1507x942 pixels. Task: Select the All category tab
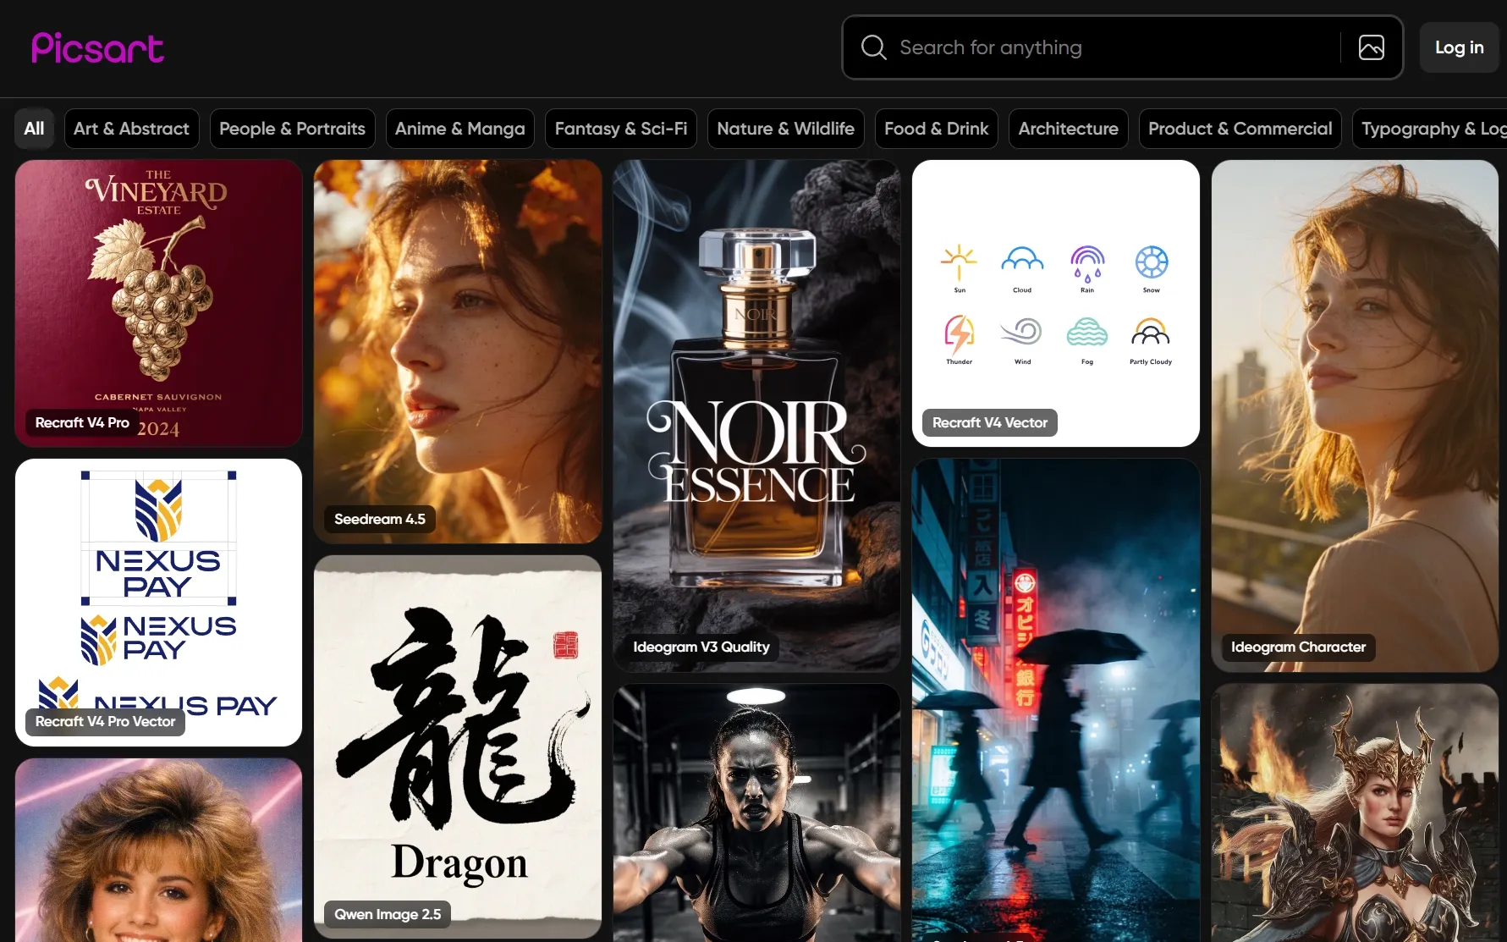point(34,129)
